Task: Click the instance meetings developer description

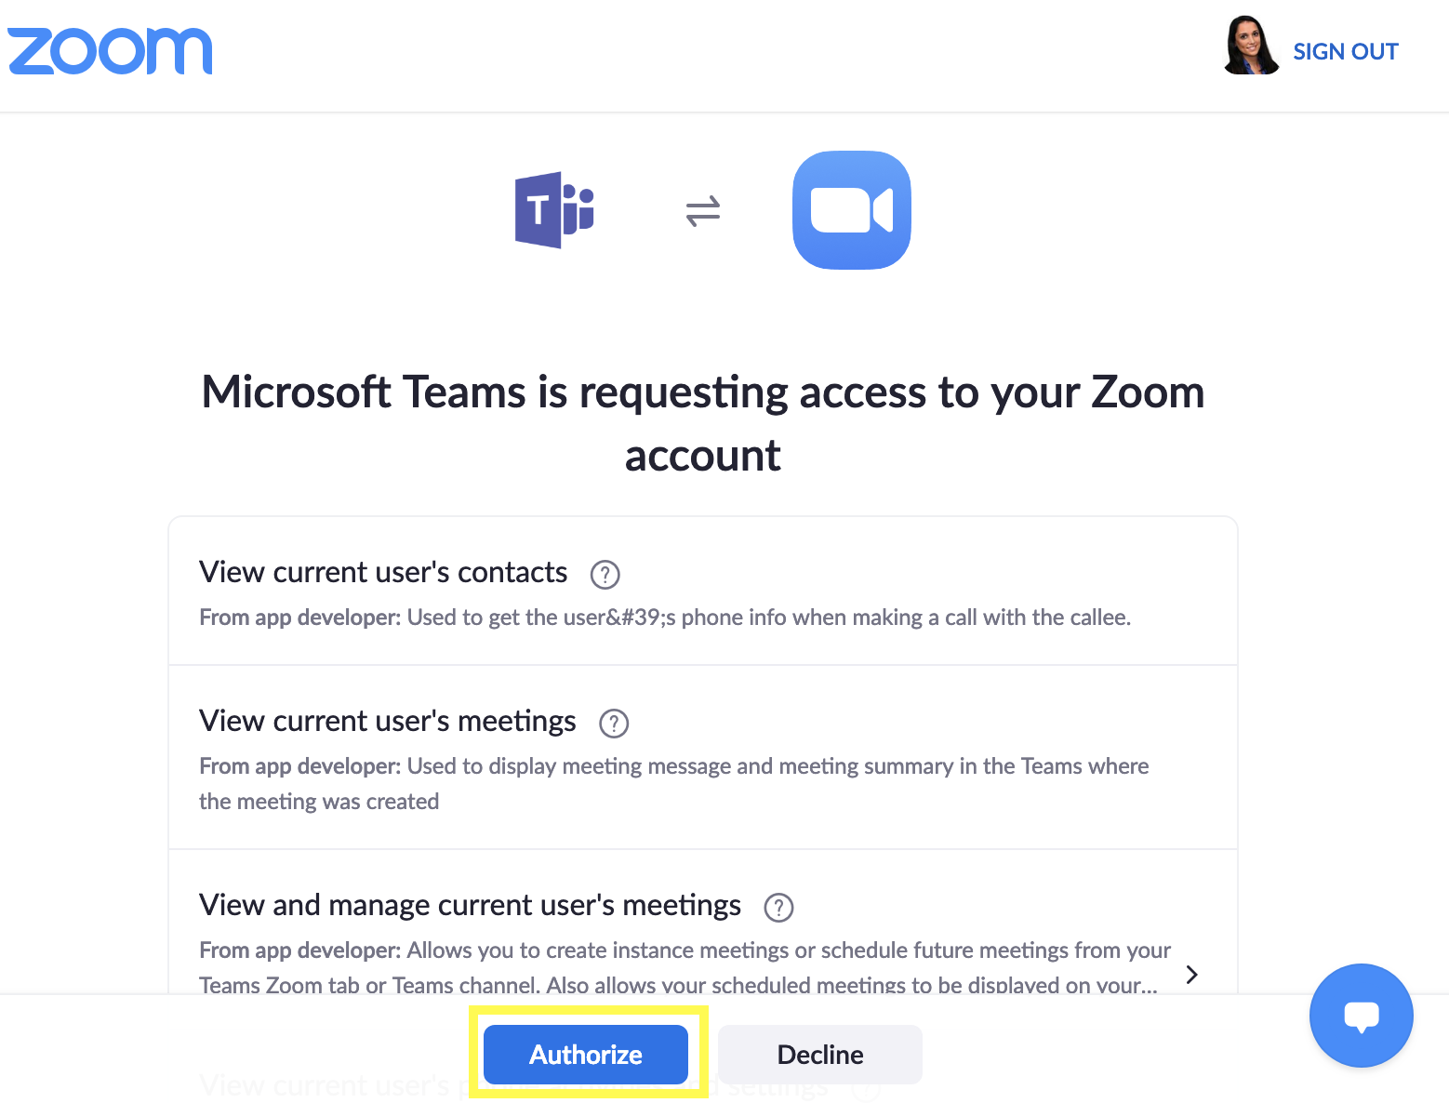Action: tap(685, 967)
